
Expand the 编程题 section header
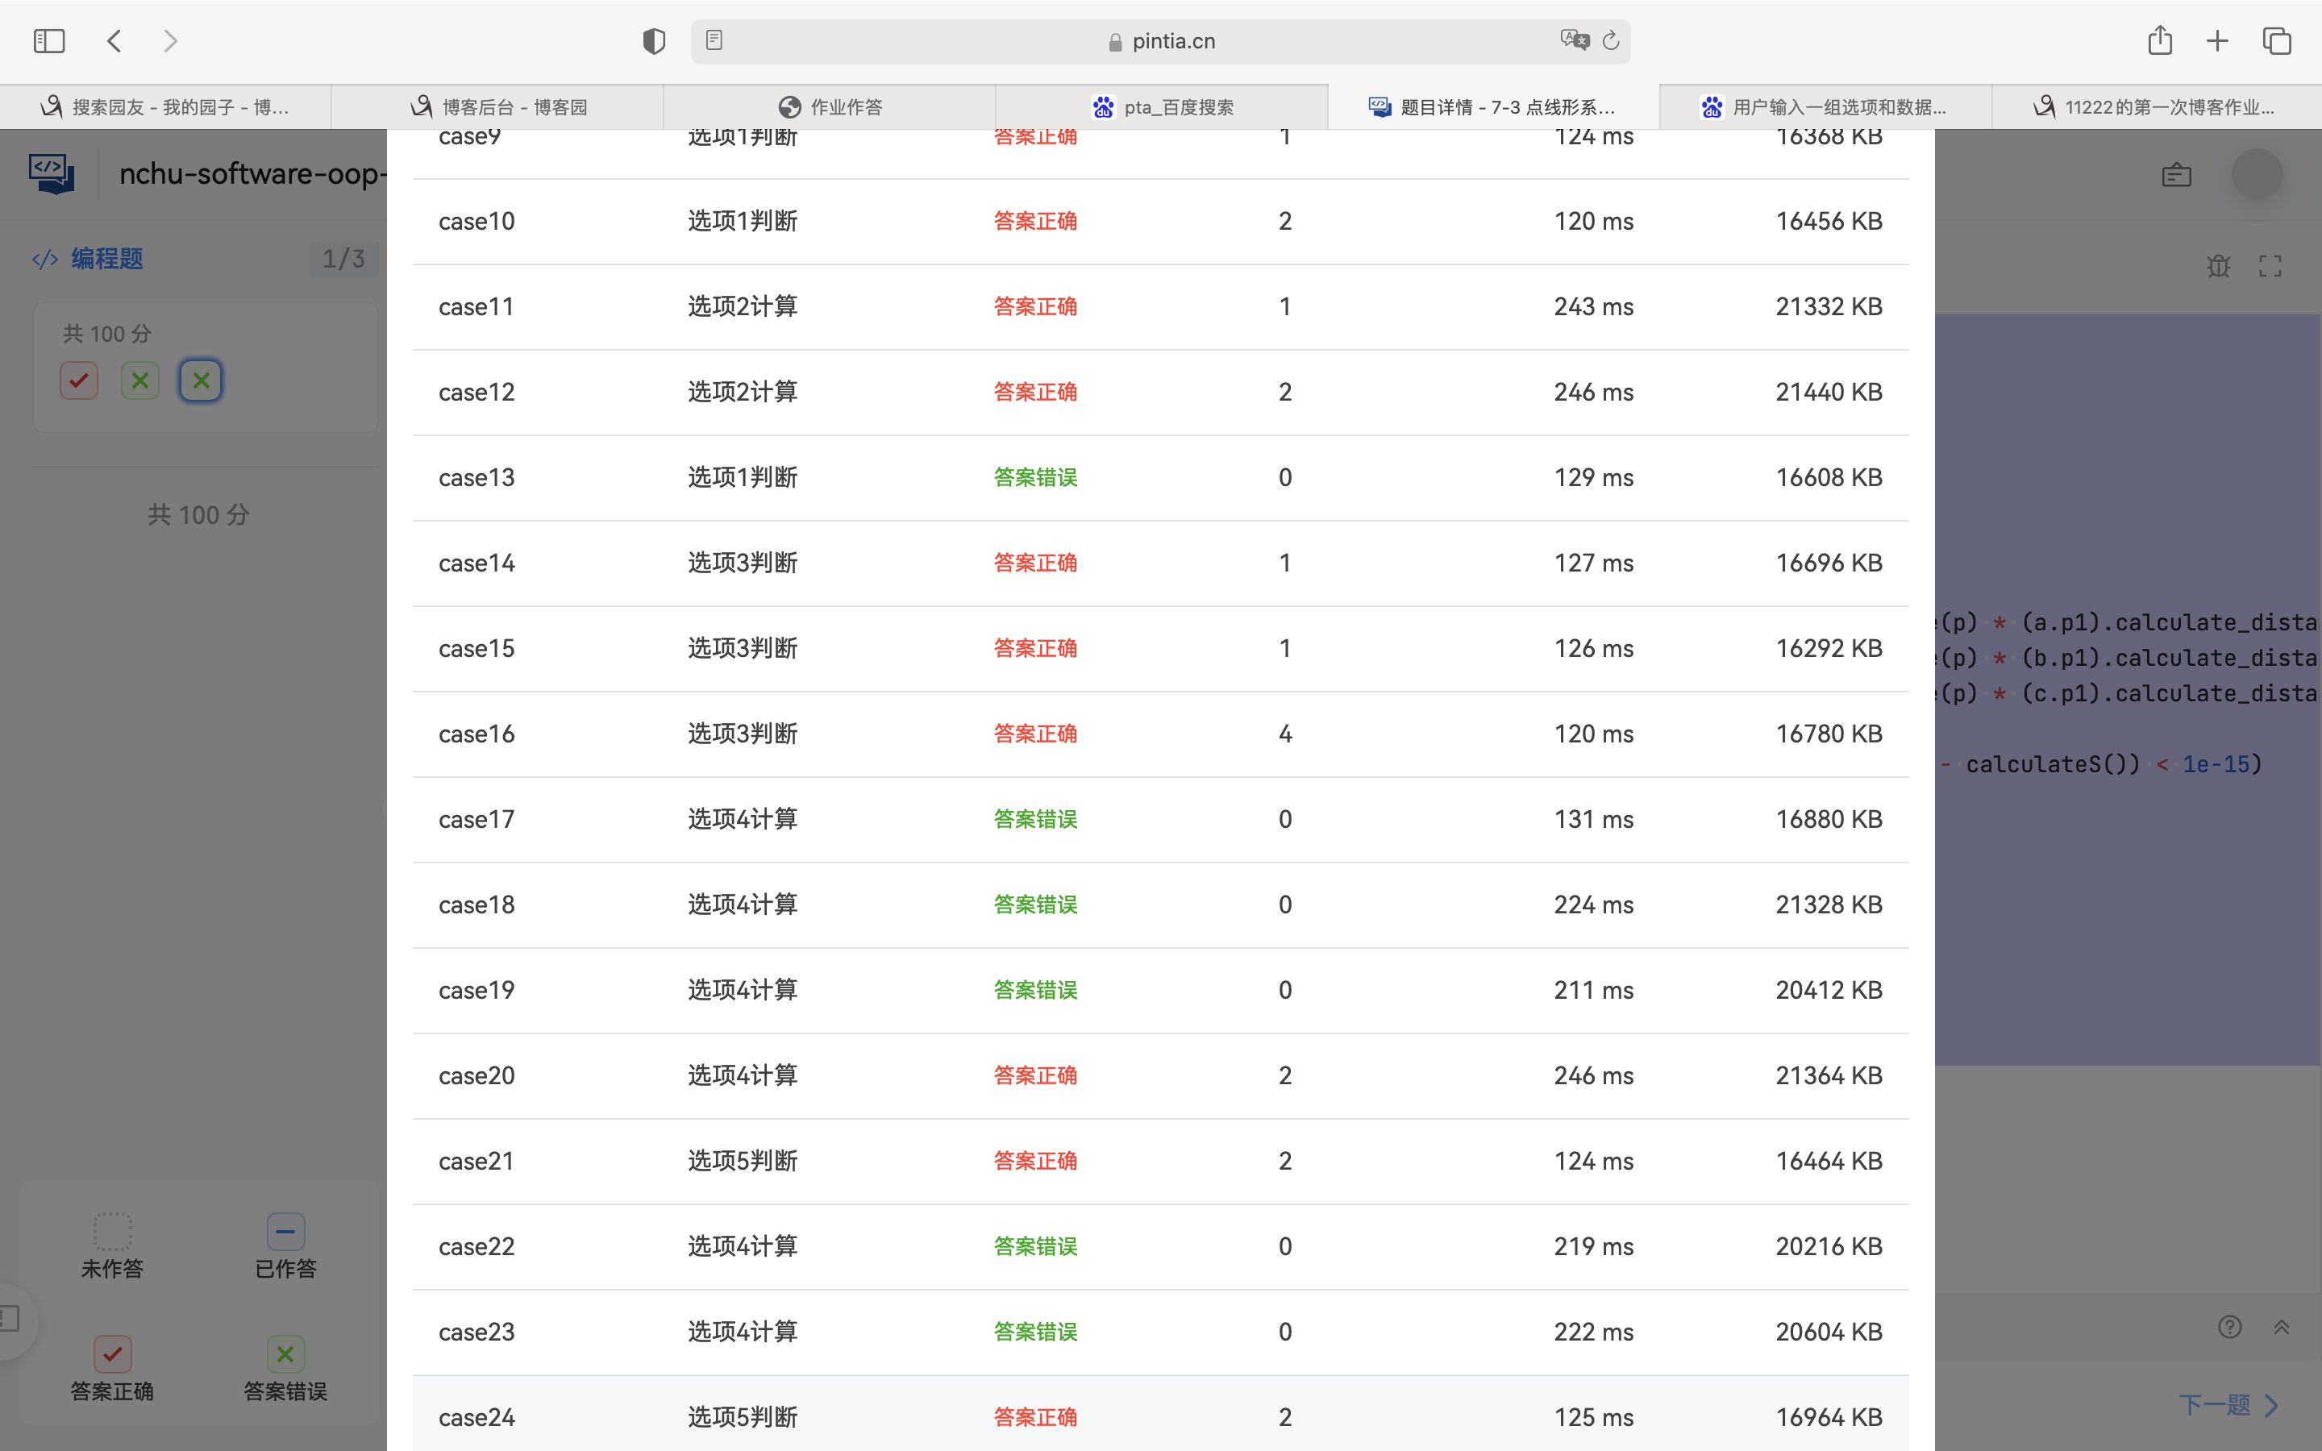[x=106, y=259]
